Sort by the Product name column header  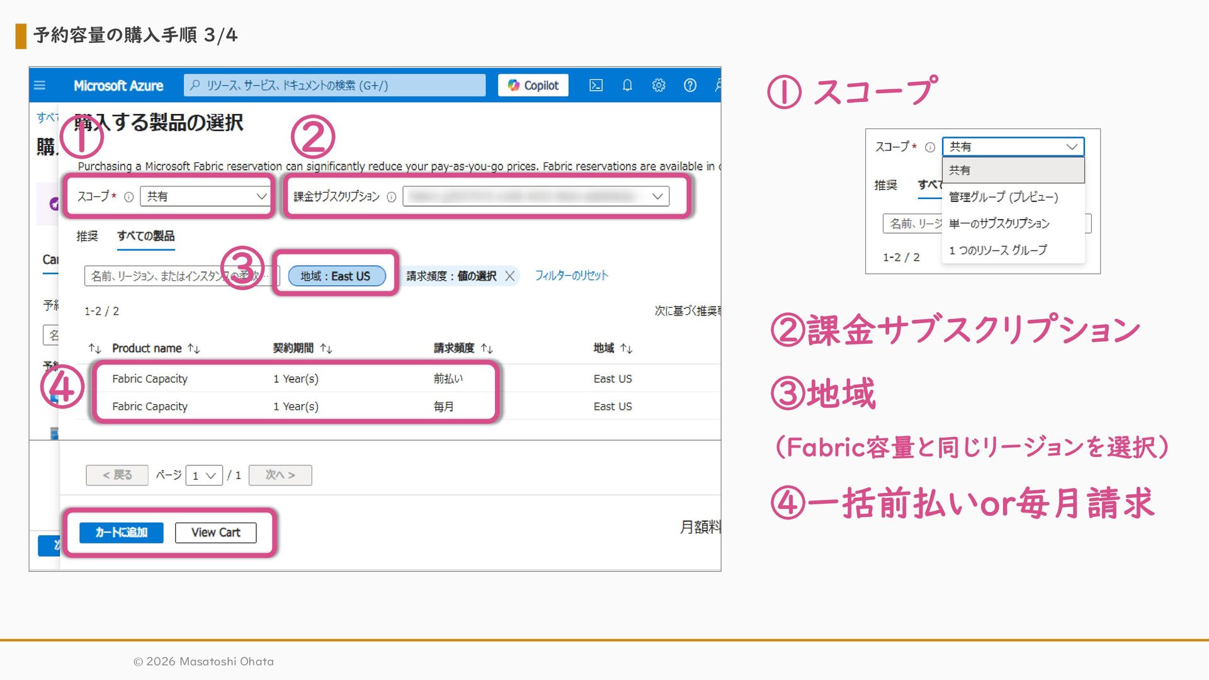point(147,348)
